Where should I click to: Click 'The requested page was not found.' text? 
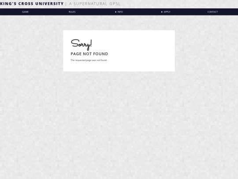89,60
